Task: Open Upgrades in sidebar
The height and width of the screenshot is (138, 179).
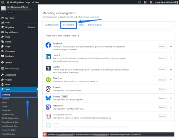Action: [19, 27]
